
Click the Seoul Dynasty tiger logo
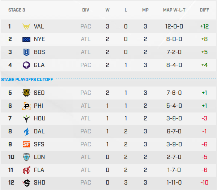pos(26,93)
